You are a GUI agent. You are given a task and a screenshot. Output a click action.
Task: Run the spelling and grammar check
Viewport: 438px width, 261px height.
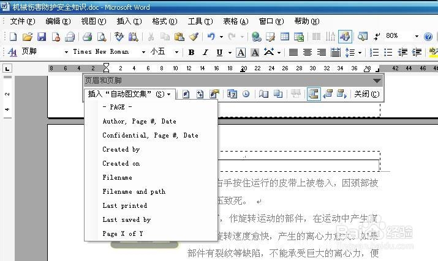click(119, 37)
